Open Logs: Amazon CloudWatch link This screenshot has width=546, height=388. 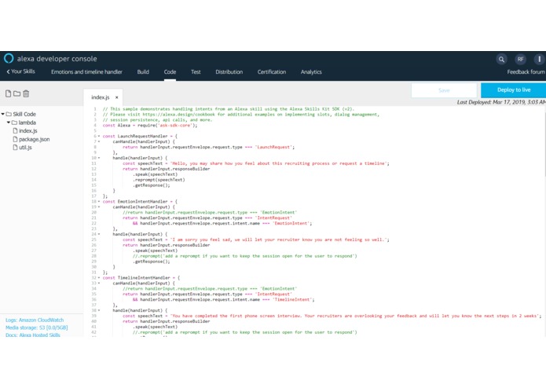point(35,320)
